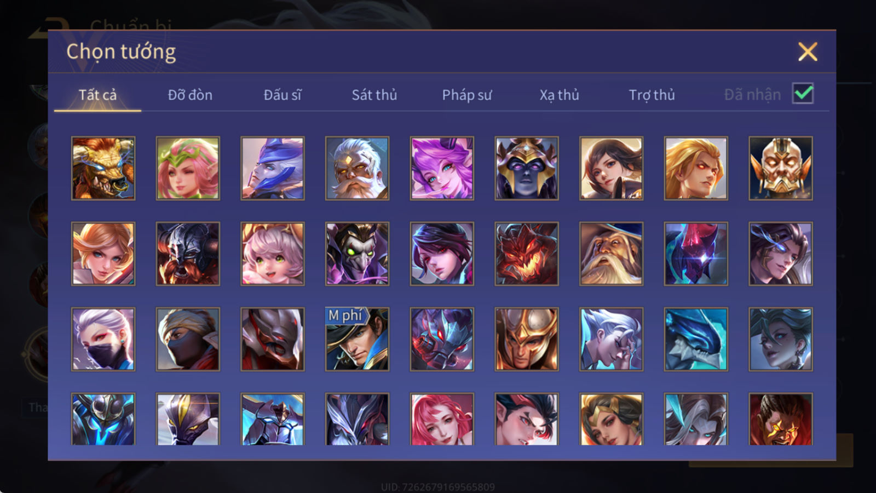The height and width of the screenshot is (493, 876).
Task: Close the 'Chọn tướng' dialog
Action: click(x=808, y=52)
